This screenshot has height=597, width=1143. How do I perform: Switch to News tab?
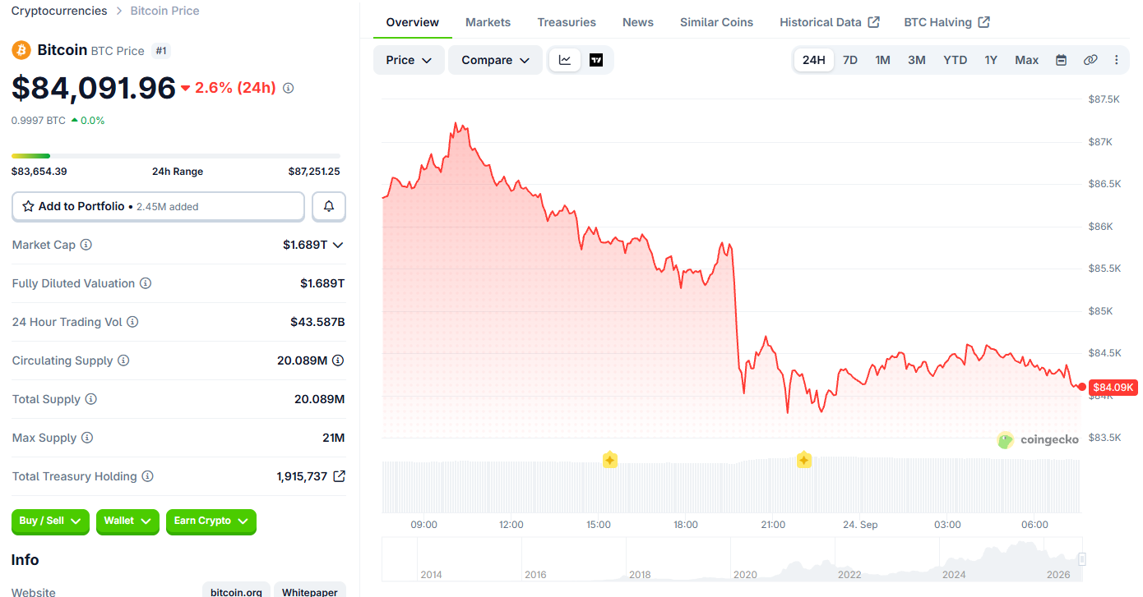[x=638, y=22]
